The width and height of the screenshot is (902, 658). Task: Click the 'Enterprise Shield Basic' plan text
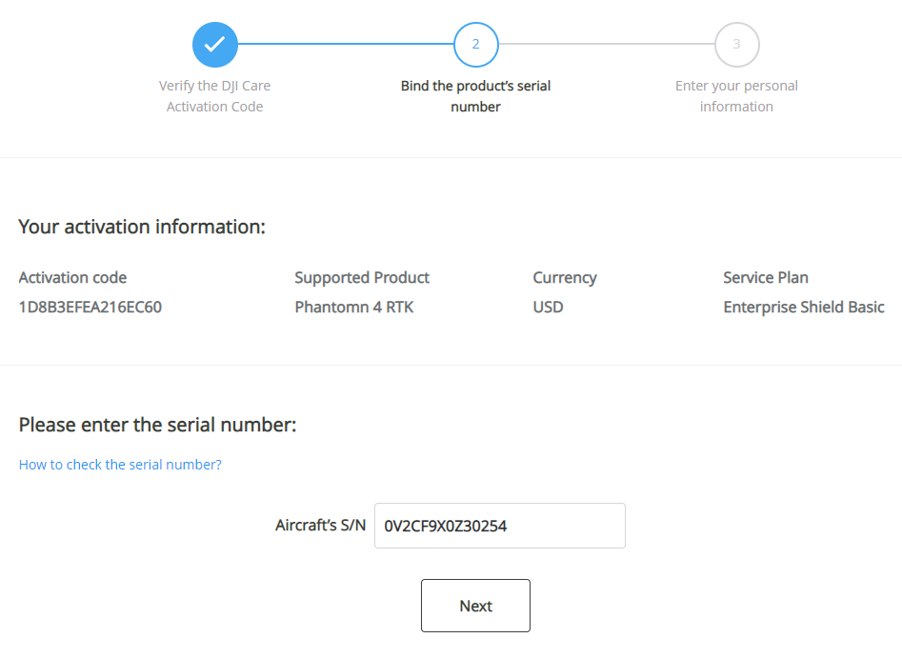(803, 308)
